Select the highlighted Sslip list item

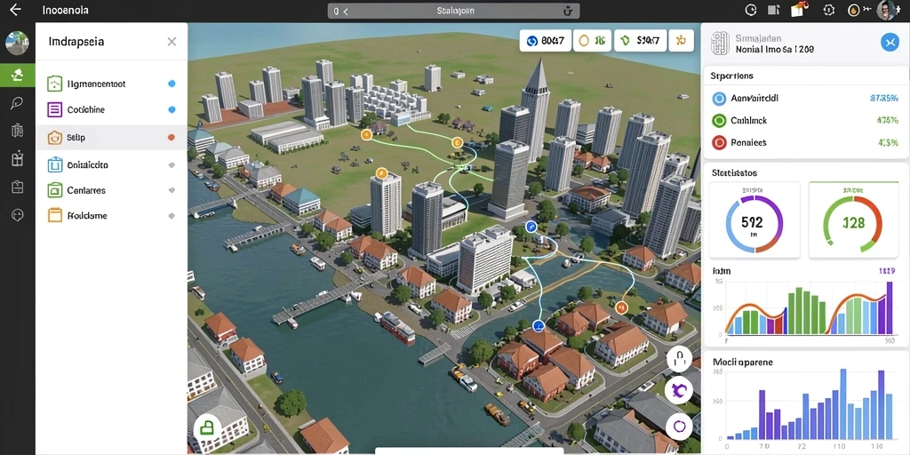coord(111,138)
